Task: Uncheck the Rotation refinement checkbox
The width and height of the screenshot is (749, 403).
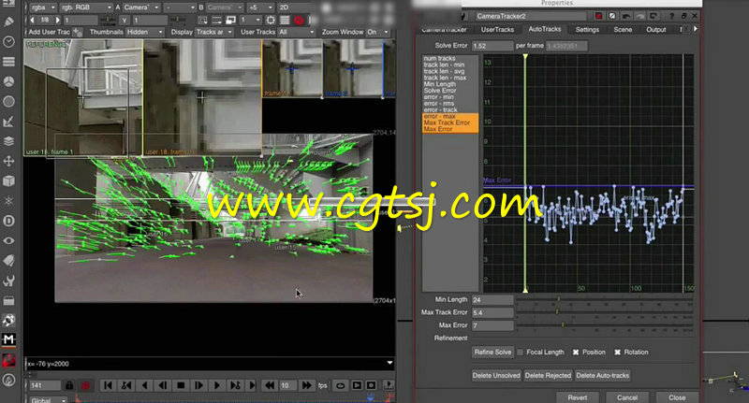Action: (618, 353)
